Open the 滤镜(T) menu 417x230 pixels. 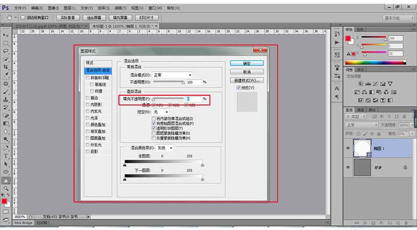[x=120, y=8]
